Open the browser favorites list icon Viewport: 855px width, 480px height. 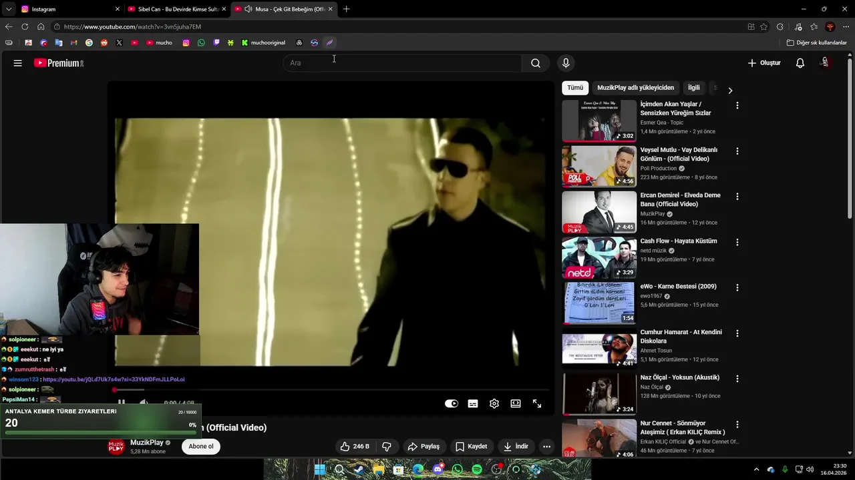tap(814, 27)
